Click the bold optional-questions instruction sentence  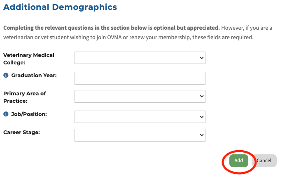pyautogui.click(x=111, y=28)
